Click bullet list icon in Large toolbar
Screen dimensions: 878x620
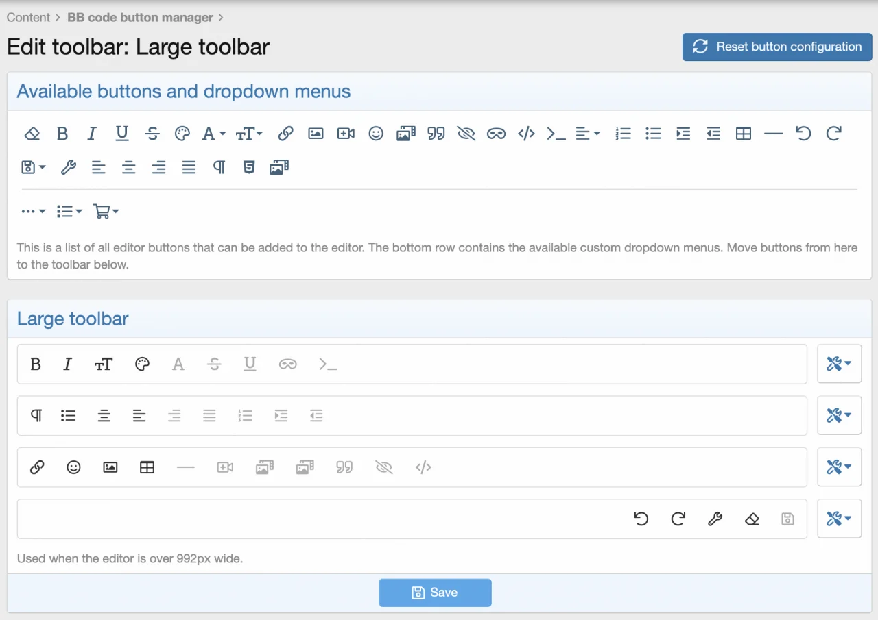69,416
